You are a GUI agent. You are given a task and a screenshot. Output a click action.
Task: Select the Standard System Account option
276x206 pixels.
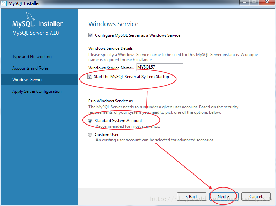click(x=90, y=121)
